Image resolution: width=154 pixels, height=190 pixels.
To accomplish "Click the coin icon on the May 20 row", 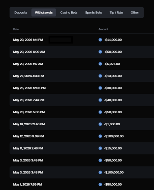I will pos(100,112).
